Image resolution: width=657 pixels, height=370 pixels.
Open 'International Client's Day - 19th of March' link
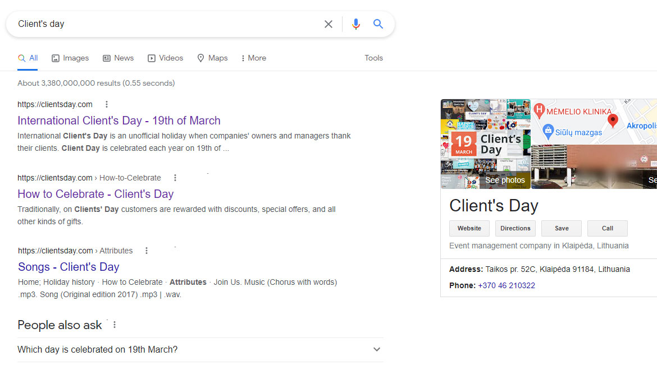[119, 121]
